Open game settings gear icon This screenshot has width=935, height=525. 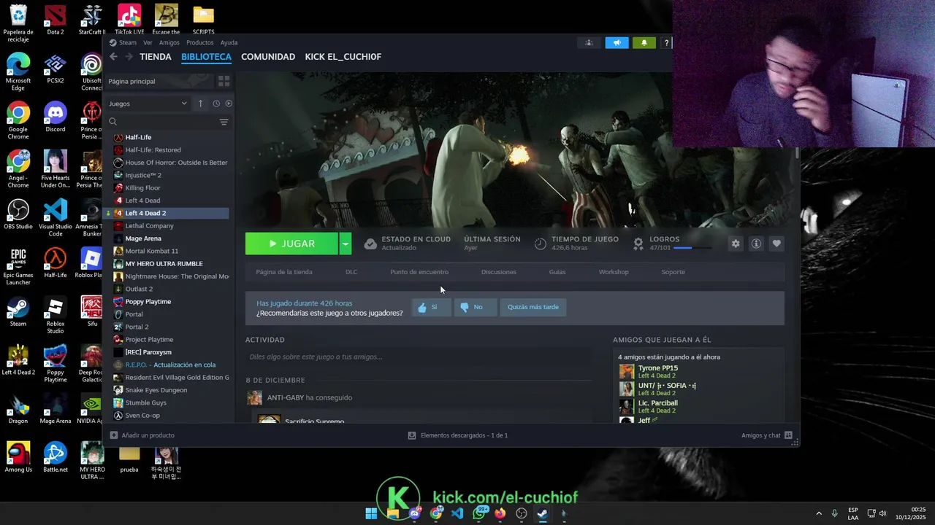point(736,244)
